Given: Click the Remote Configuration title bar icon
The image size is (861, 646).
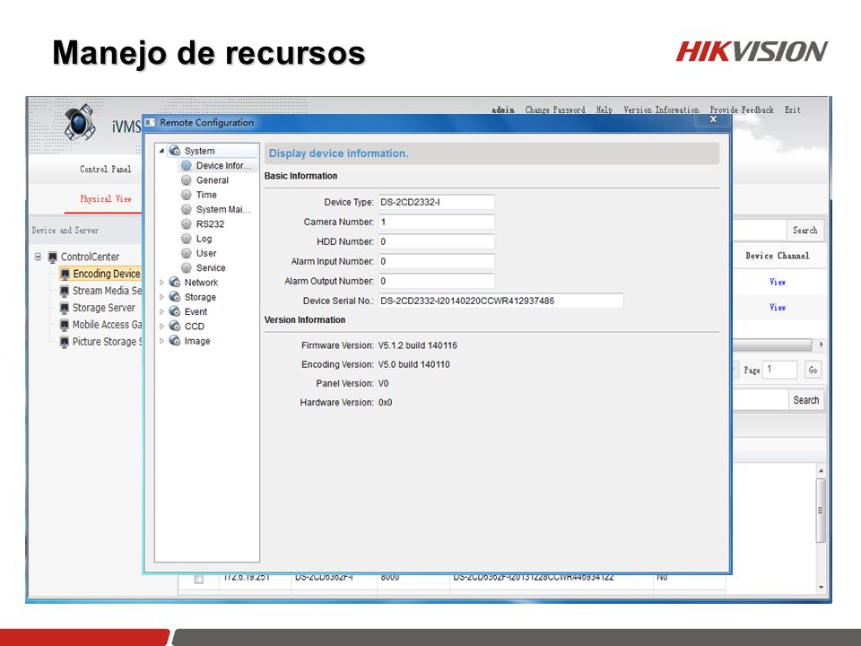Looking at the screenshot, I should coord(150,123).
